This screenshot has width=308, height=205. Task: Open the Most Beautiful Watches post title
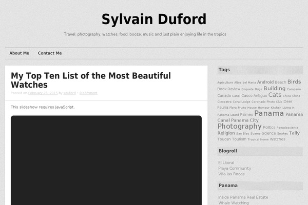91,80
